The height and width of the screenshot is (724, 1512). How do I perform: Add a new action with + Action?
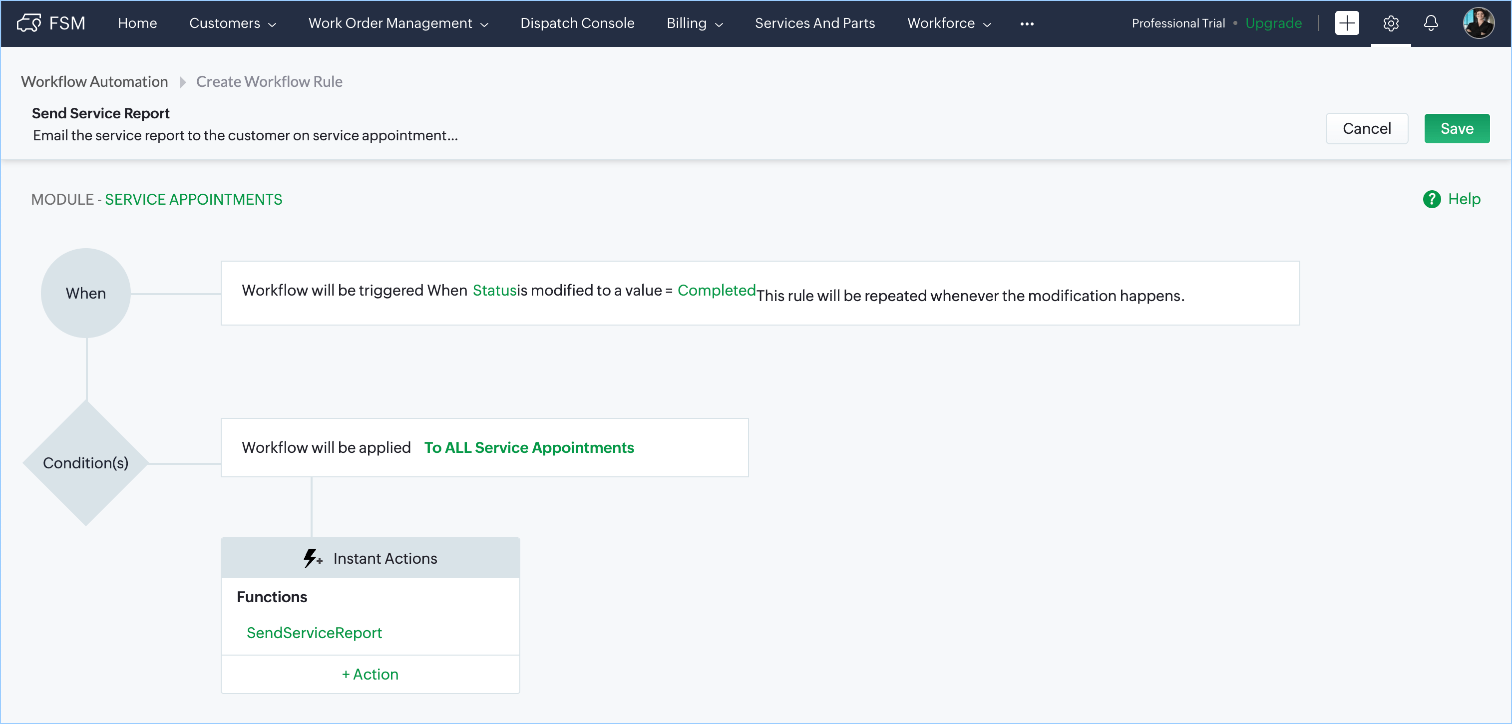(370, 674)
